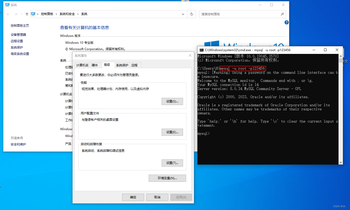Switch to 计算机名 tab

point(82,65)
